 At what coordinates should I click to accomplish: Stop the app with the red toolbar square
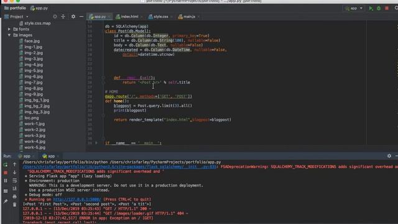click(387, 8)
